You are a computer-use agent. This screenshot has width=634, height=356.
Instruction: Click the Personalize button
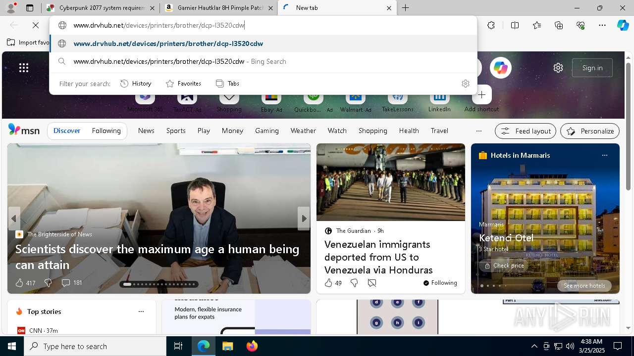[590, 131]
